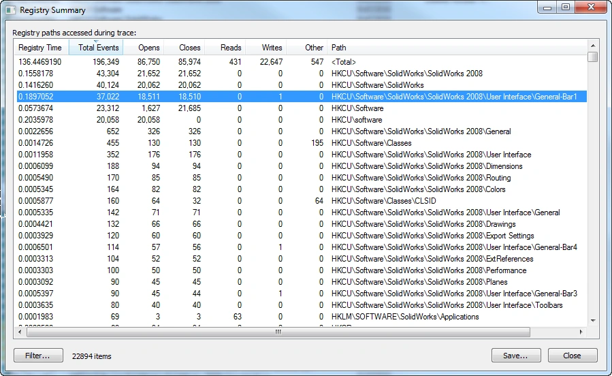Click the 86,750 opens cell
Image resolution: width=612 pixels, height=376 pixels.
[x=148, y=62]
